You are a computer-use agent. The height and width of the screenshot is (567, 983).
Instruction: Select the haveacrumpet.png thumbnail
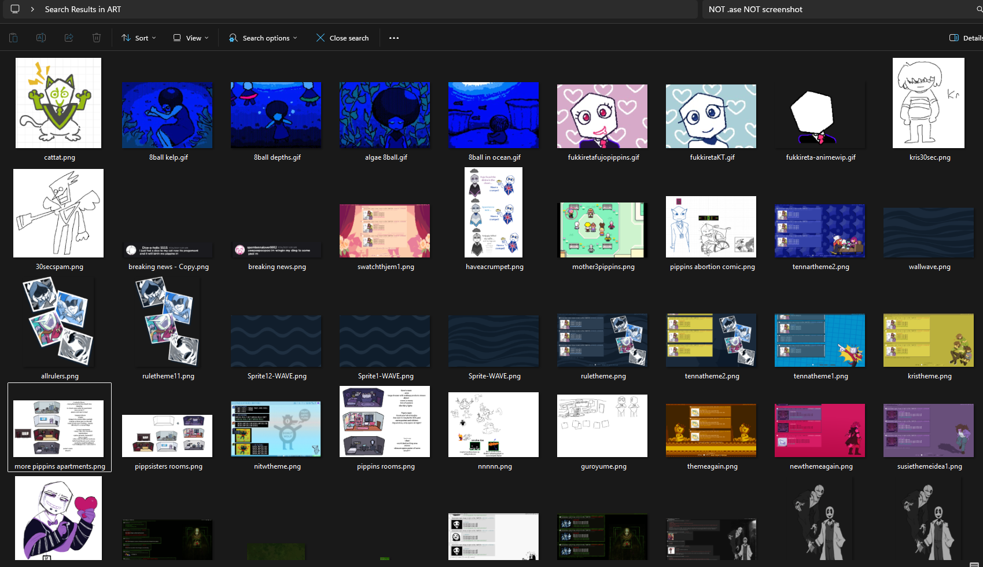pos(494,212)
